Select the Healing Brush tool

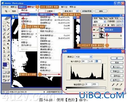[x=4, y=34]
